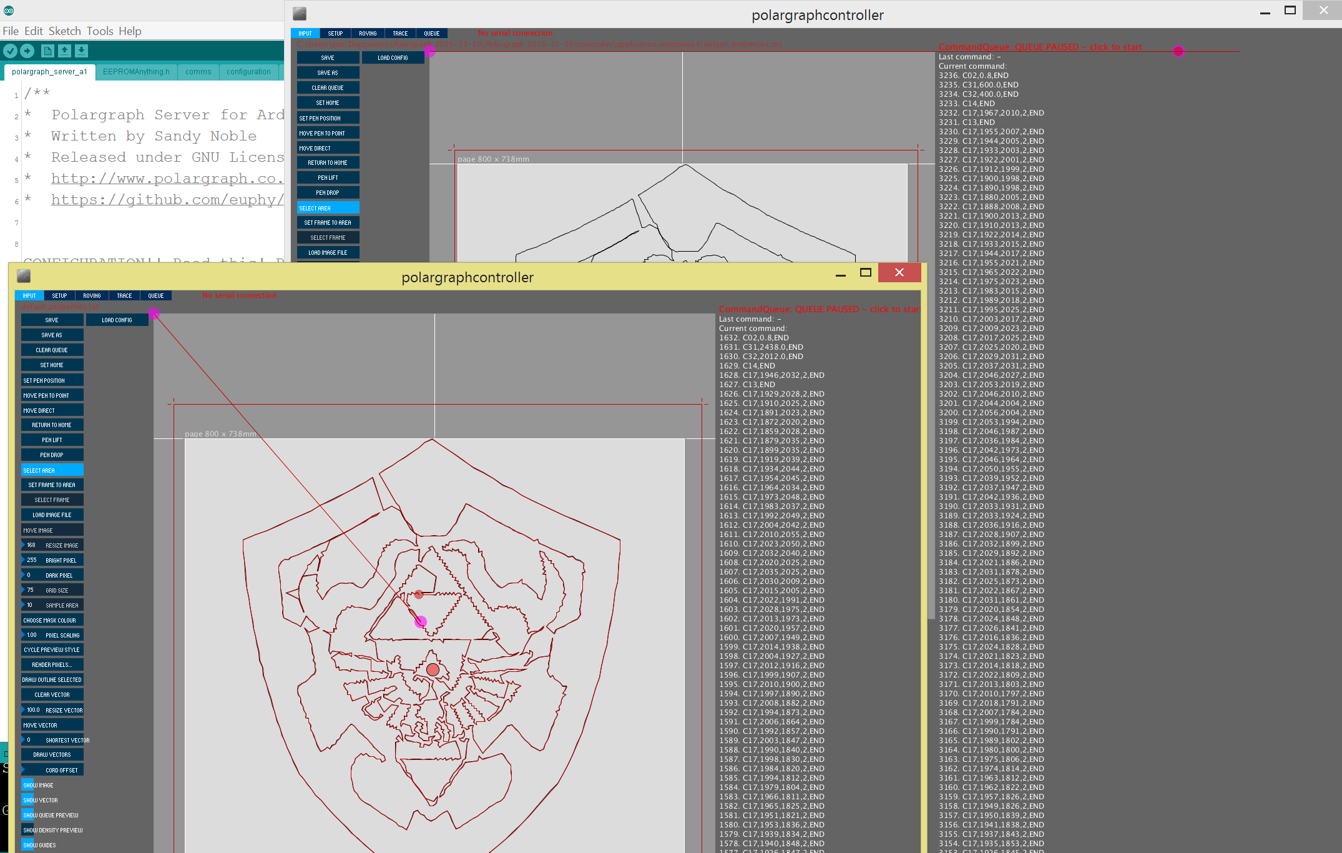Click the PIXEL SCALING number box showing 1.00
Viewport: 1342px width, 853px height.
[52, 635]
